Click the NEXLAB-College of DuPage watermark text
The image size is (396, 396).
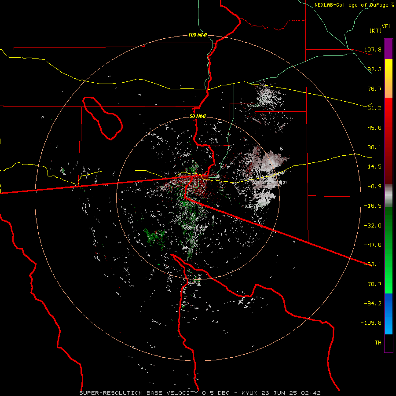click(354, 5)
